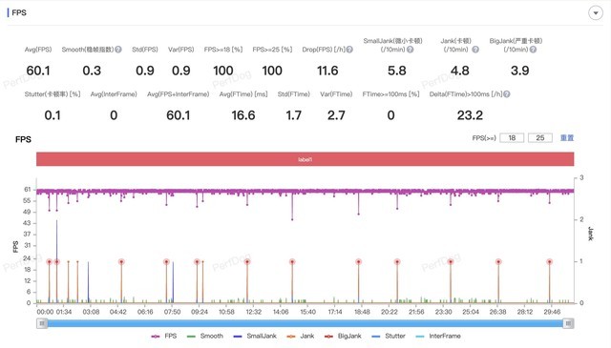Open help icon for SmallJank metric

click(410, 50)
